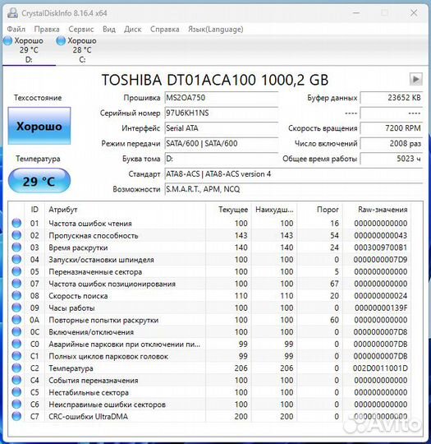This screenshot has width=431, height=444.
Task: Select the Частота ошибок чтения attribute text
Action: [x=90, y=224]
